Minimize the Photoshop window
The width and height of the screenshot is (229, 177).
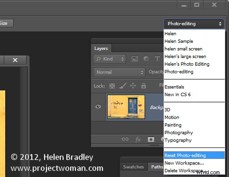coord(184,5)
